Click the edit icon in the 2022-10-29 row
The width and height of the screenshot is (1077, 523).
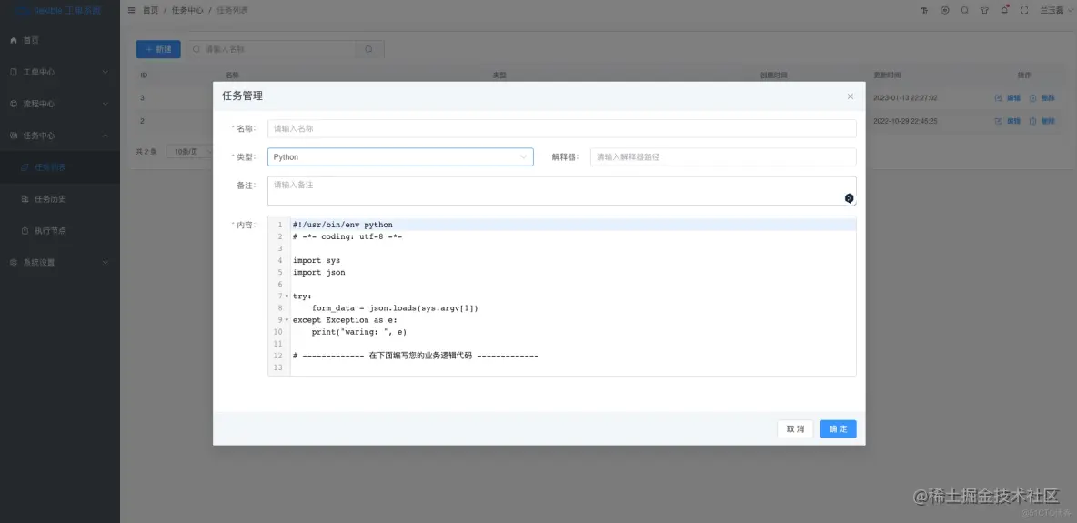click(998, 121)
